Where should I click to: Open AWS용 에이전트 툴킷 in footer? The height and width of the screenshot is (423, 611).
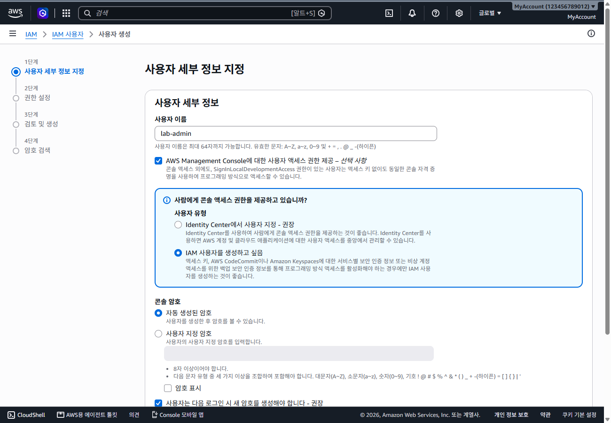pos(87,415)
